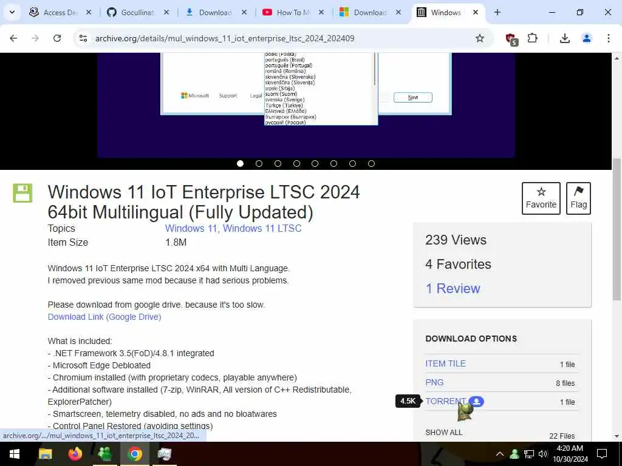Download the TORRENT file
622x466 pixels.
pyautogui.click(x=445, y=402)
